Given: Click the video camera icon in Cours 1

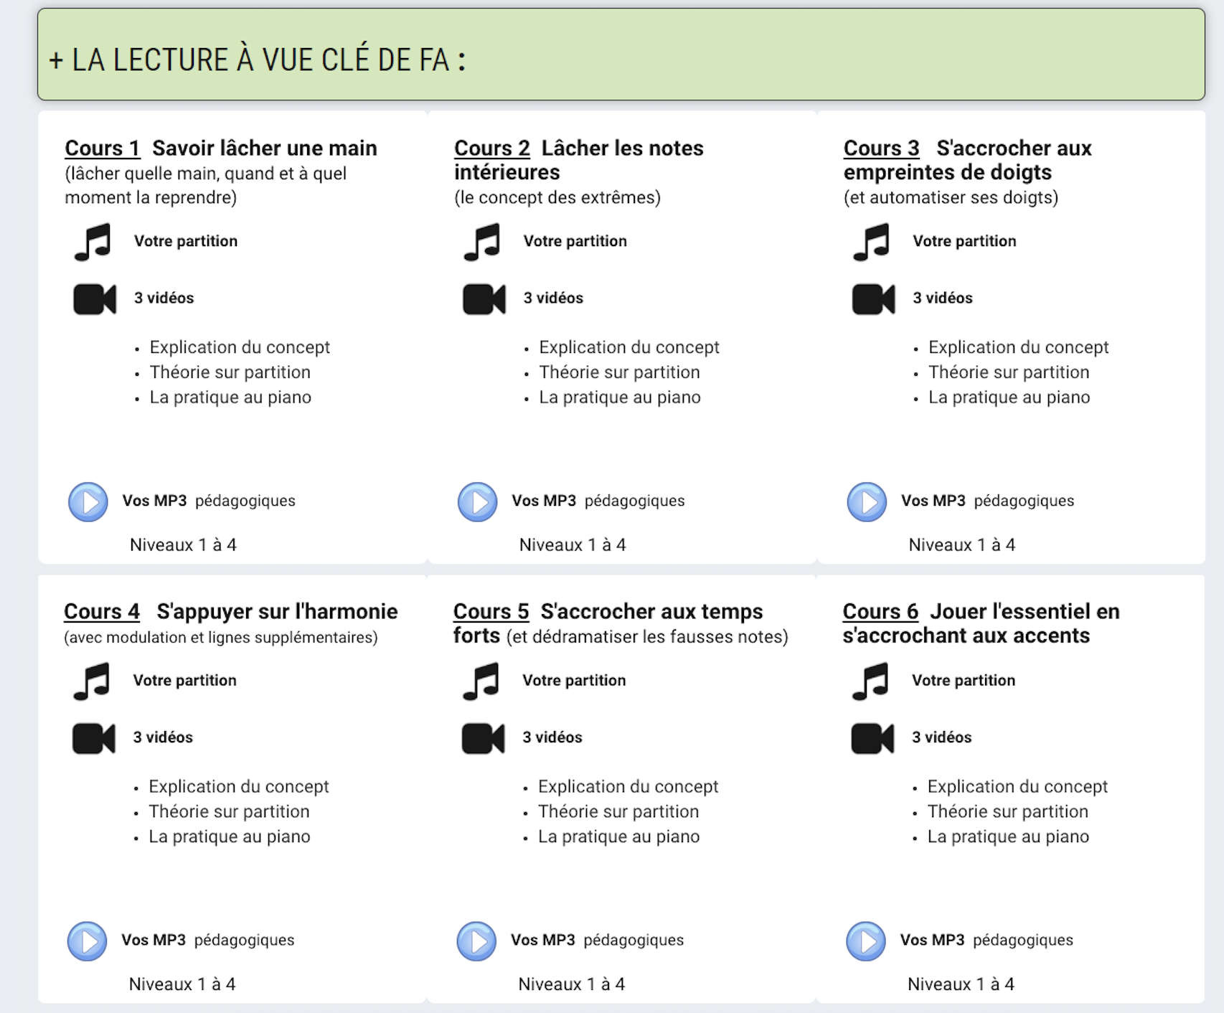Looking at the screenshot, I should click(94, 299).
